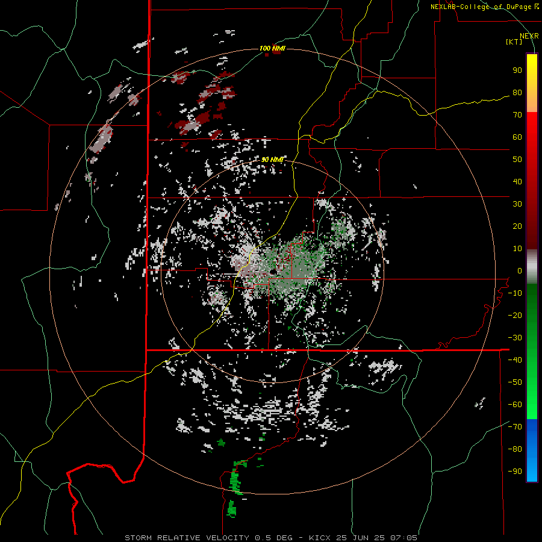Click the [KT] units label
Image resolution: width=542 pixels, height=542 pixels.
514,42
